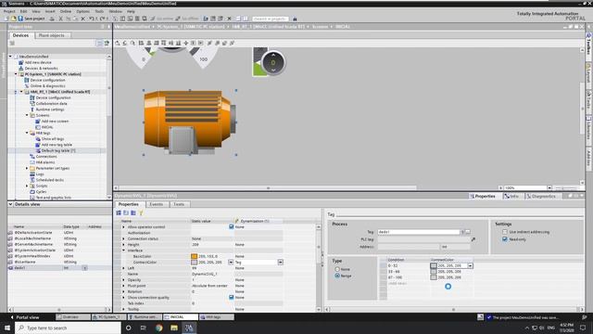
Task: Click the yellow filter icon in properties toolbar
Action: (x=141, y=212)
